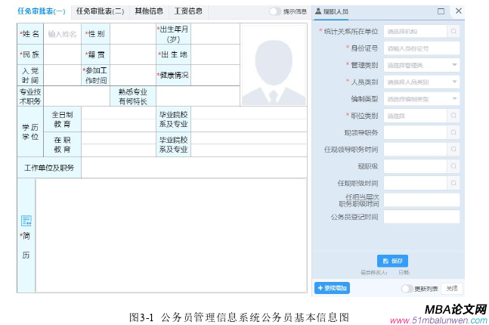Click the profile photo placeholder

coord(273,66)
